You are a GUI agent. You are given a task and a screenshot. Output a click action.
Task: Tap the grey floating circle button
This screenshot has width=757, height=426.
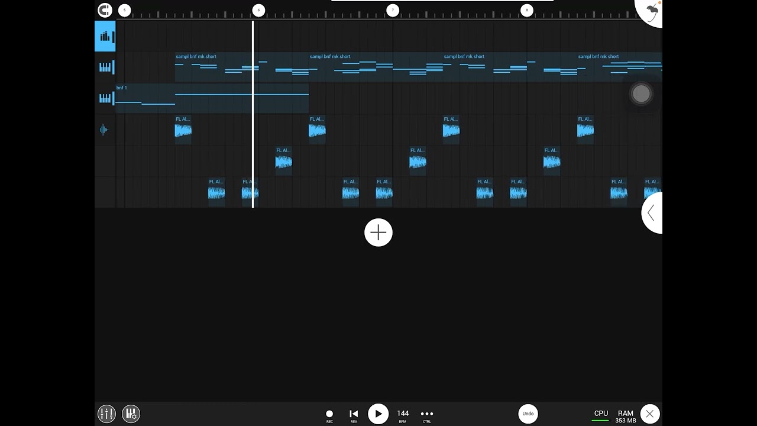click(641, 93)
